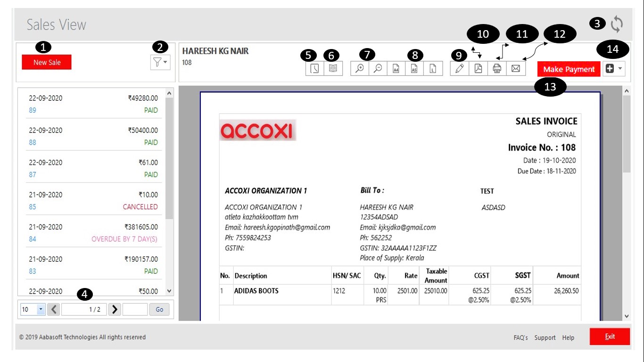
Task: Export invoice as PDF
Action: [478, 69]
